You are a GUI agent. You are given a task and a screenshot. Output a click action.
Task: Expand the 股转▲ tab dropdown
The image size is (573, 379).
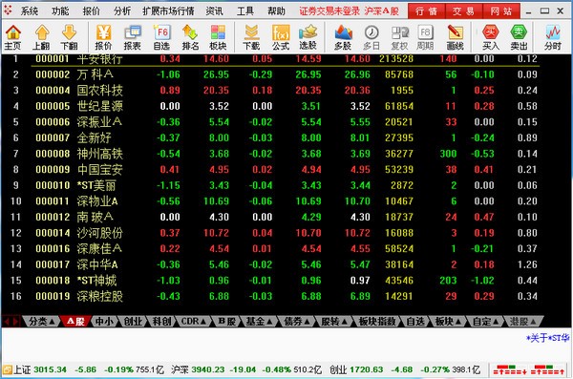[333, 322]
